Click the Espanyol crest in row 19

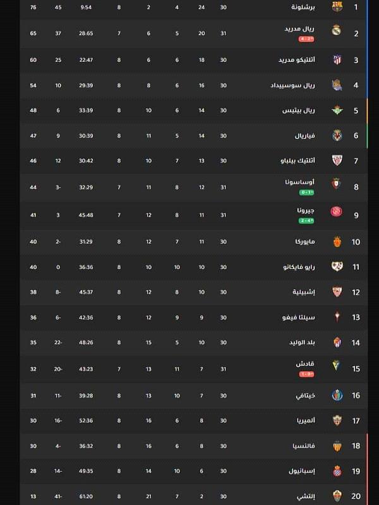(x=337, y=471)
